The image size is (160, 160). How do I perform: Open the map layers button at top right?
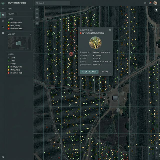pos(156,10)
